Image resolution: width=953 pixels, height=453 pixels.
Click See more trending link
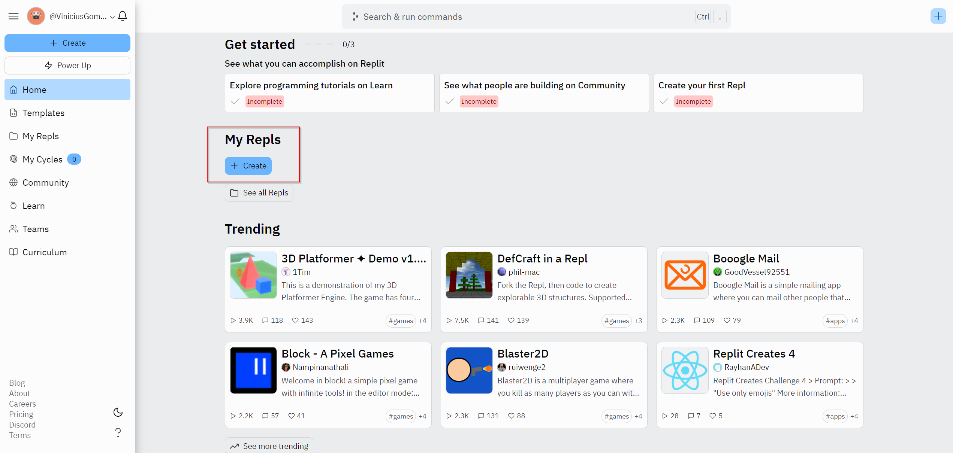point(269,446)
